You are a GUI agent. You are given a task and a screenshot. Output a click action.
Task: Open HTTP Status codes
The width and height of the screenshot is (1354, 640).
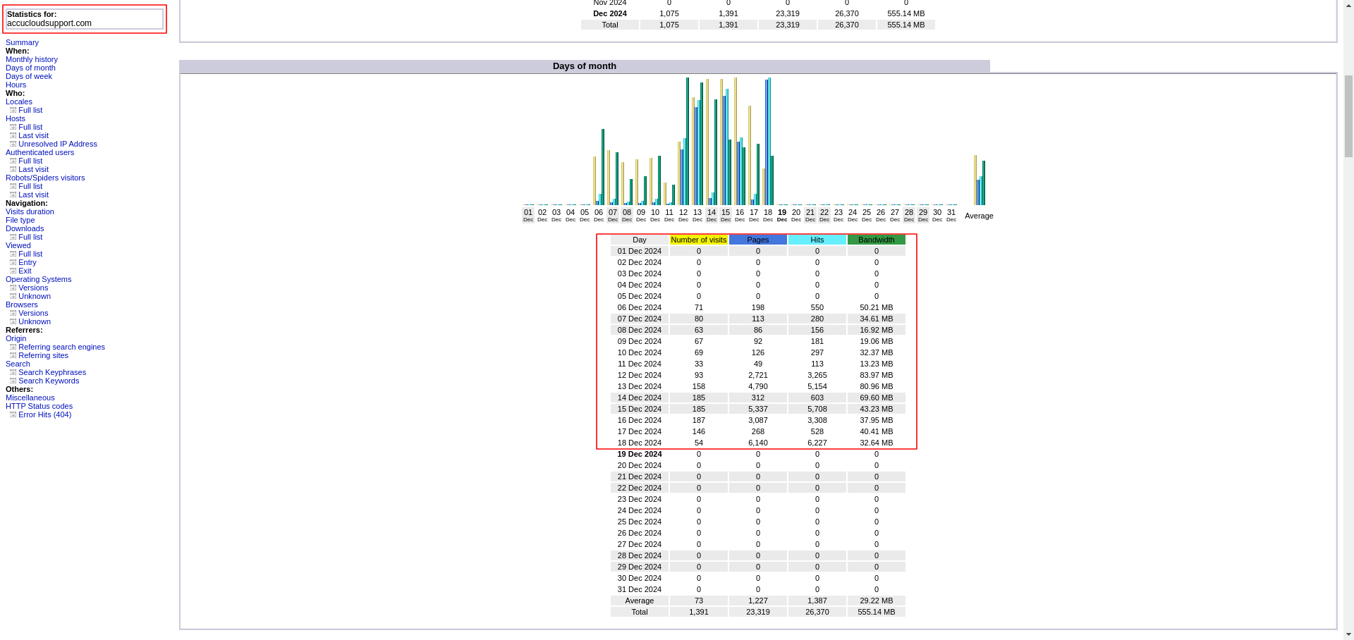coord(39,406)
